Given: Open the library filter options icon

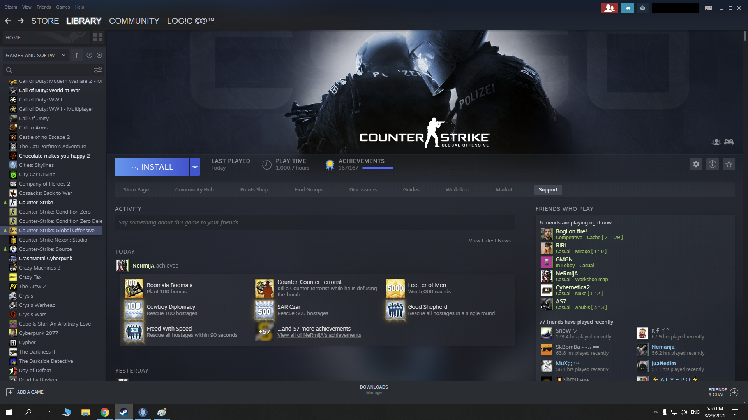Looking at the screenshot, I should tap(97, 70).
